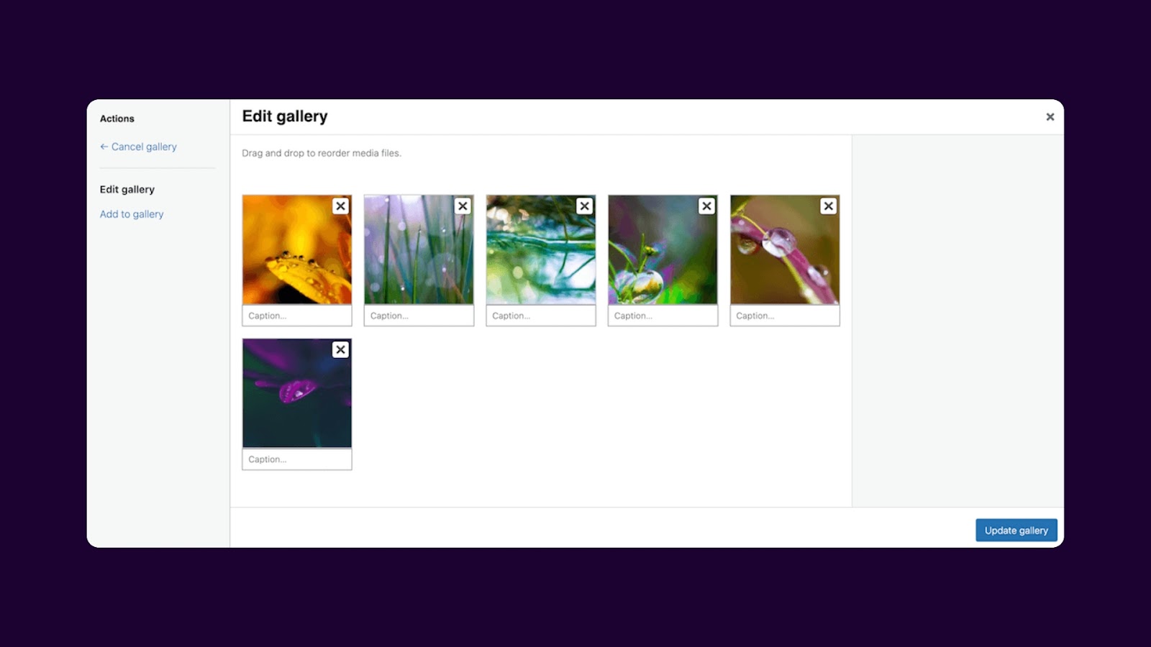Focus caption field under green bud image
Image resolution: width=1151 pixels, height=647 pixels.
[x=663, y=316]
